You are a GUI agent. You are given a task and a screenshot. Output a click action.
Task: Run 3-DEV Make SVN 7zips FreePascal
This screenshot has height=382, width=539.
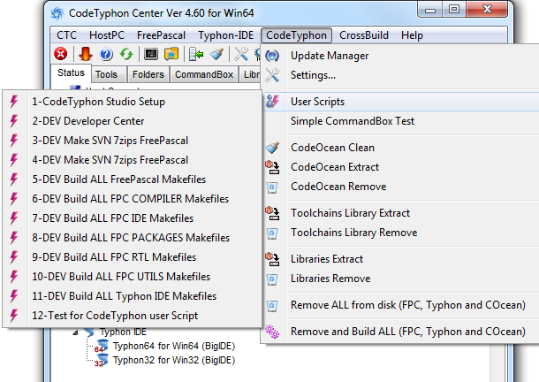click(x=132, y=141)
